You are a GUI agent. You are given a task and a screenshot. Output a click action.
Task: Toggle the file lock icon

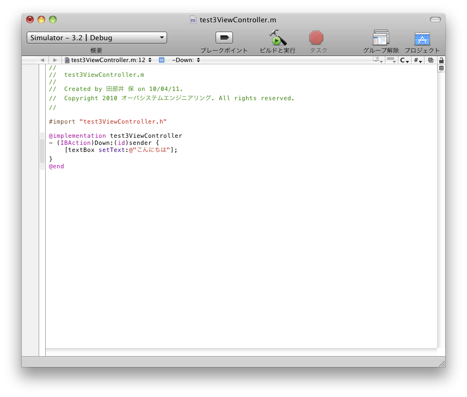(441, 60)
